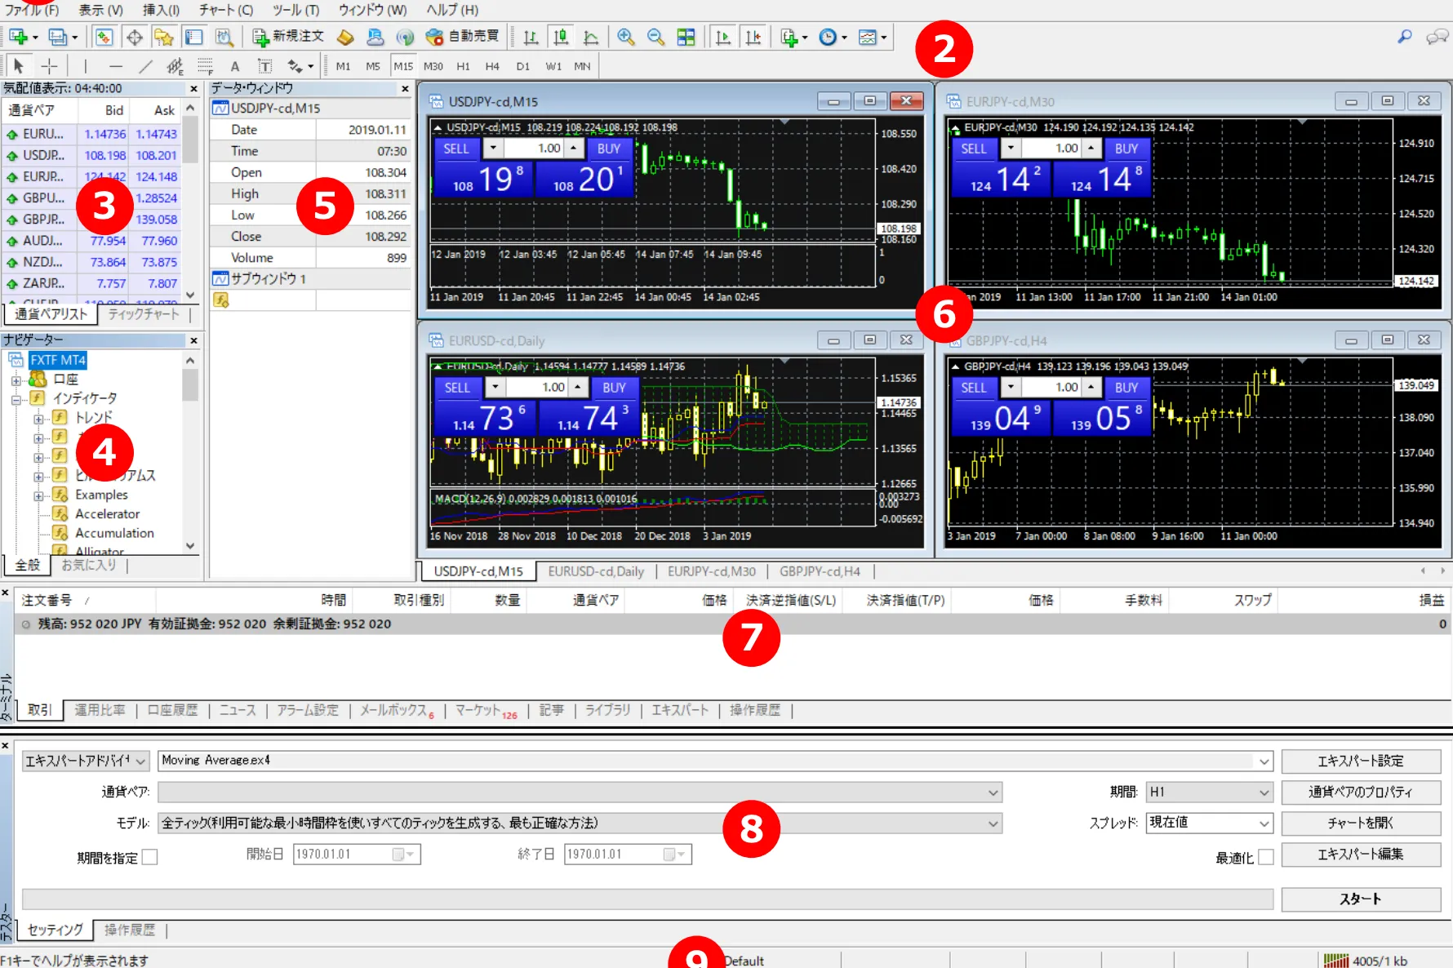Select the text label tool
Image resolution: width=1453 pixels, height=968 pixels.
(x=235, y=66)
